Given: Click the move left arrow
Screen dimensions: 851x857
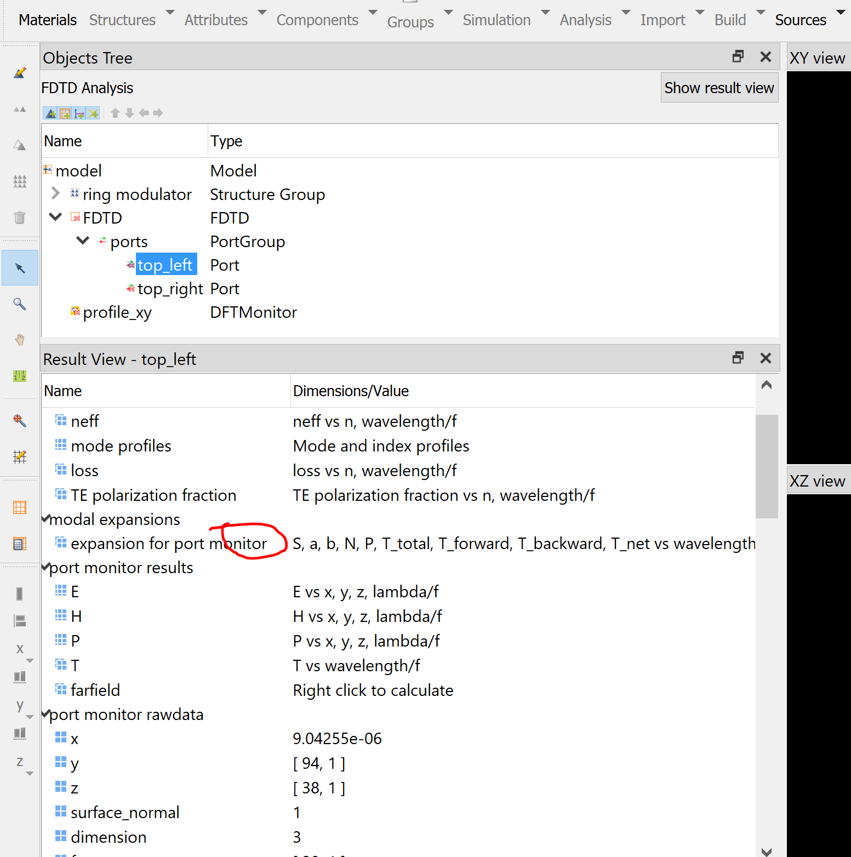Looking at the screenshot, I should click(x=144, y=113).
